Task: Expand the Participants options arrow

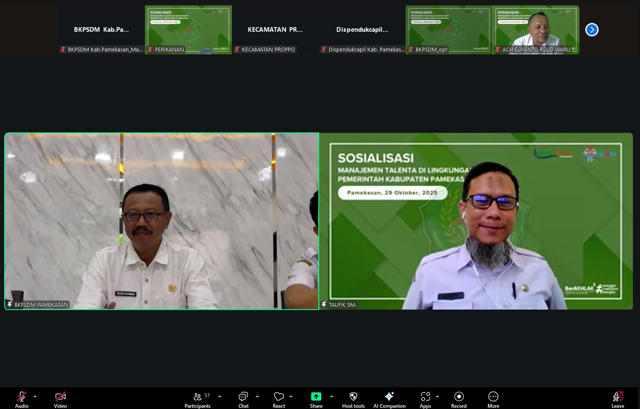Action: click(x=220, y=396)
